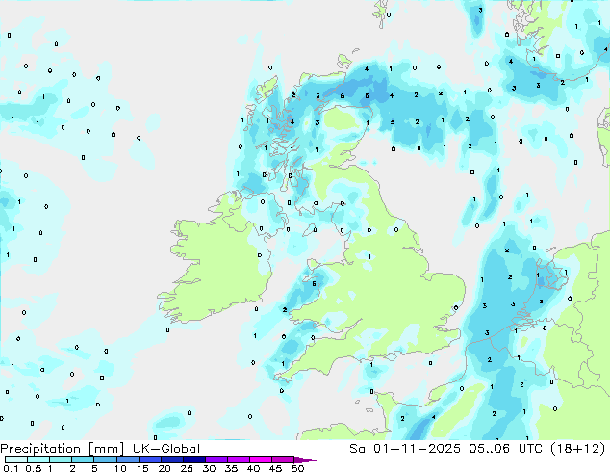Pick the 10–15 mm legend swatch

coord(127,459)
